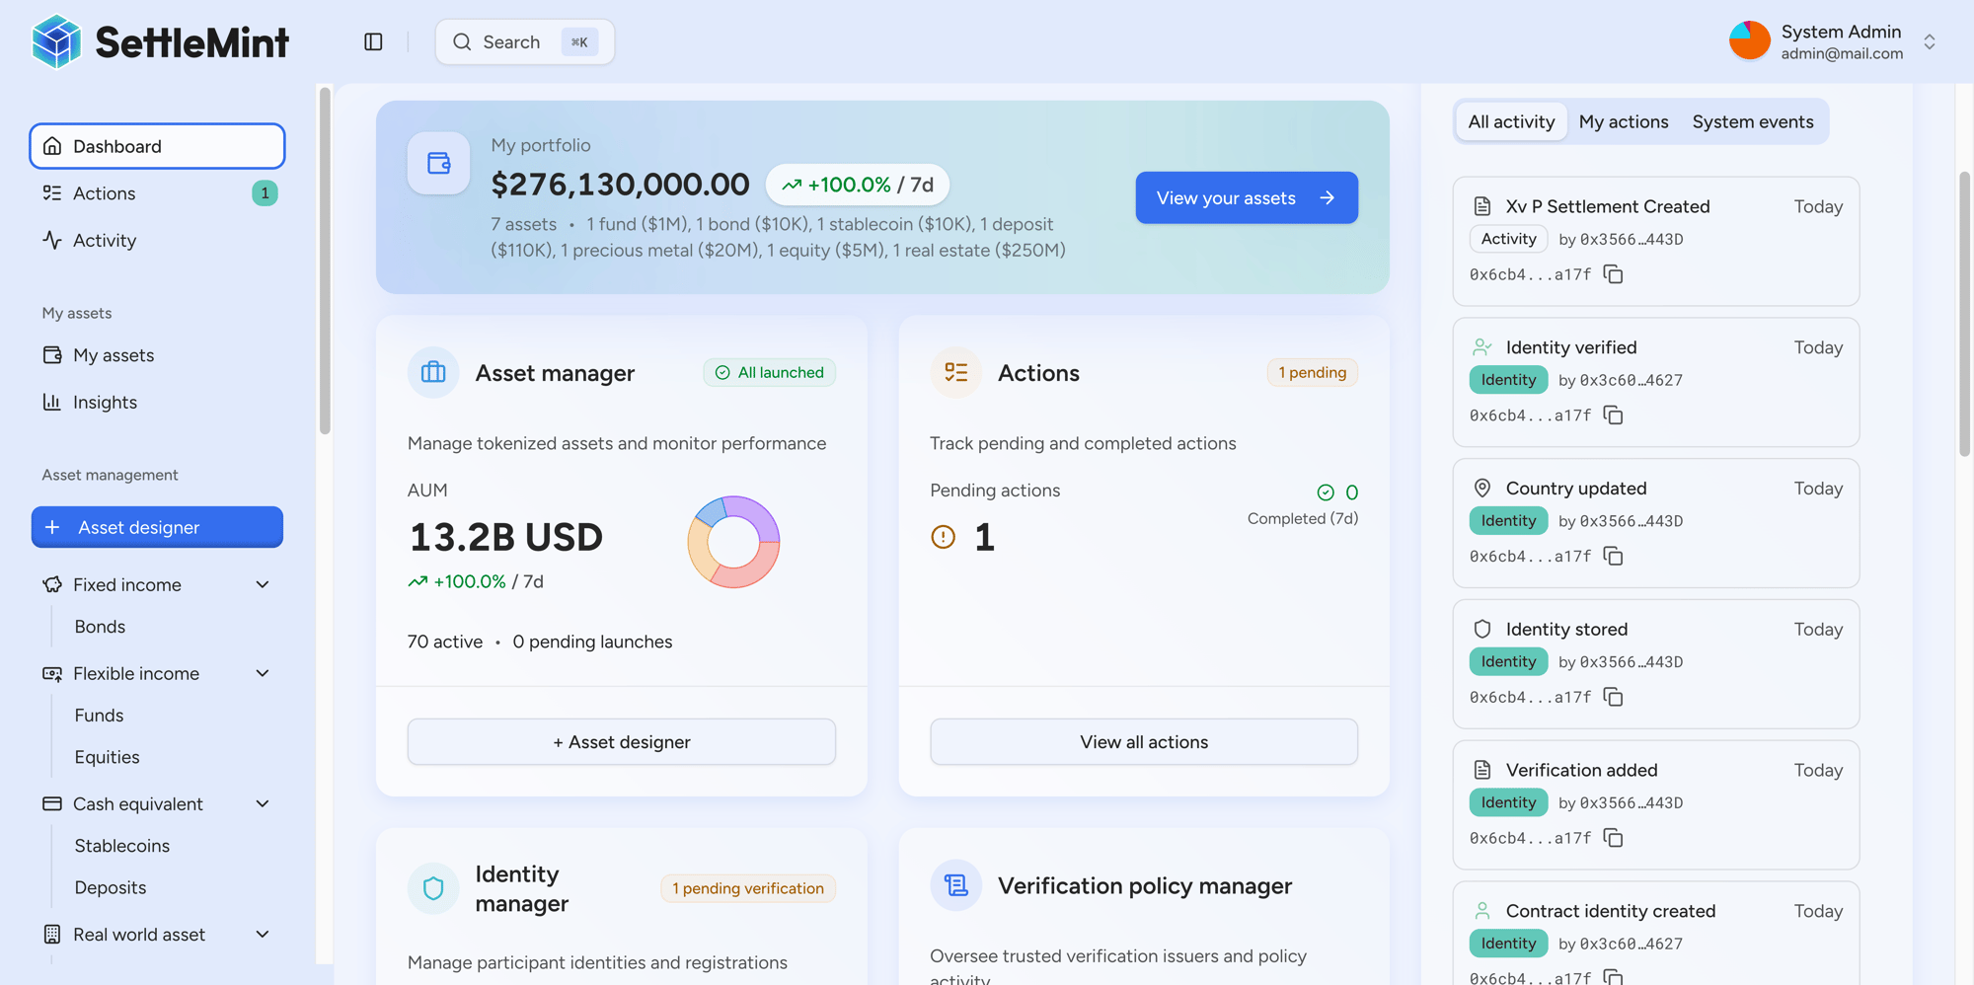The image size is (1974, 985).
Task: Copy the 0x6cb4...a17f hash in Xv P Settlement Created
Action: point(1613,274)
